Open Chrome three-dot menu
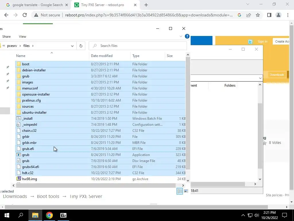This screenshot has height=221, width=294. (x=288, y=15)
